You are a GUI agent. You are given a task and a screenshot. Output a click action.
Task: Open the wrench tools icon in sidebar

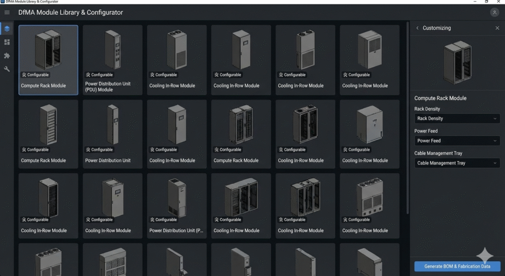[x=7, y=69]
